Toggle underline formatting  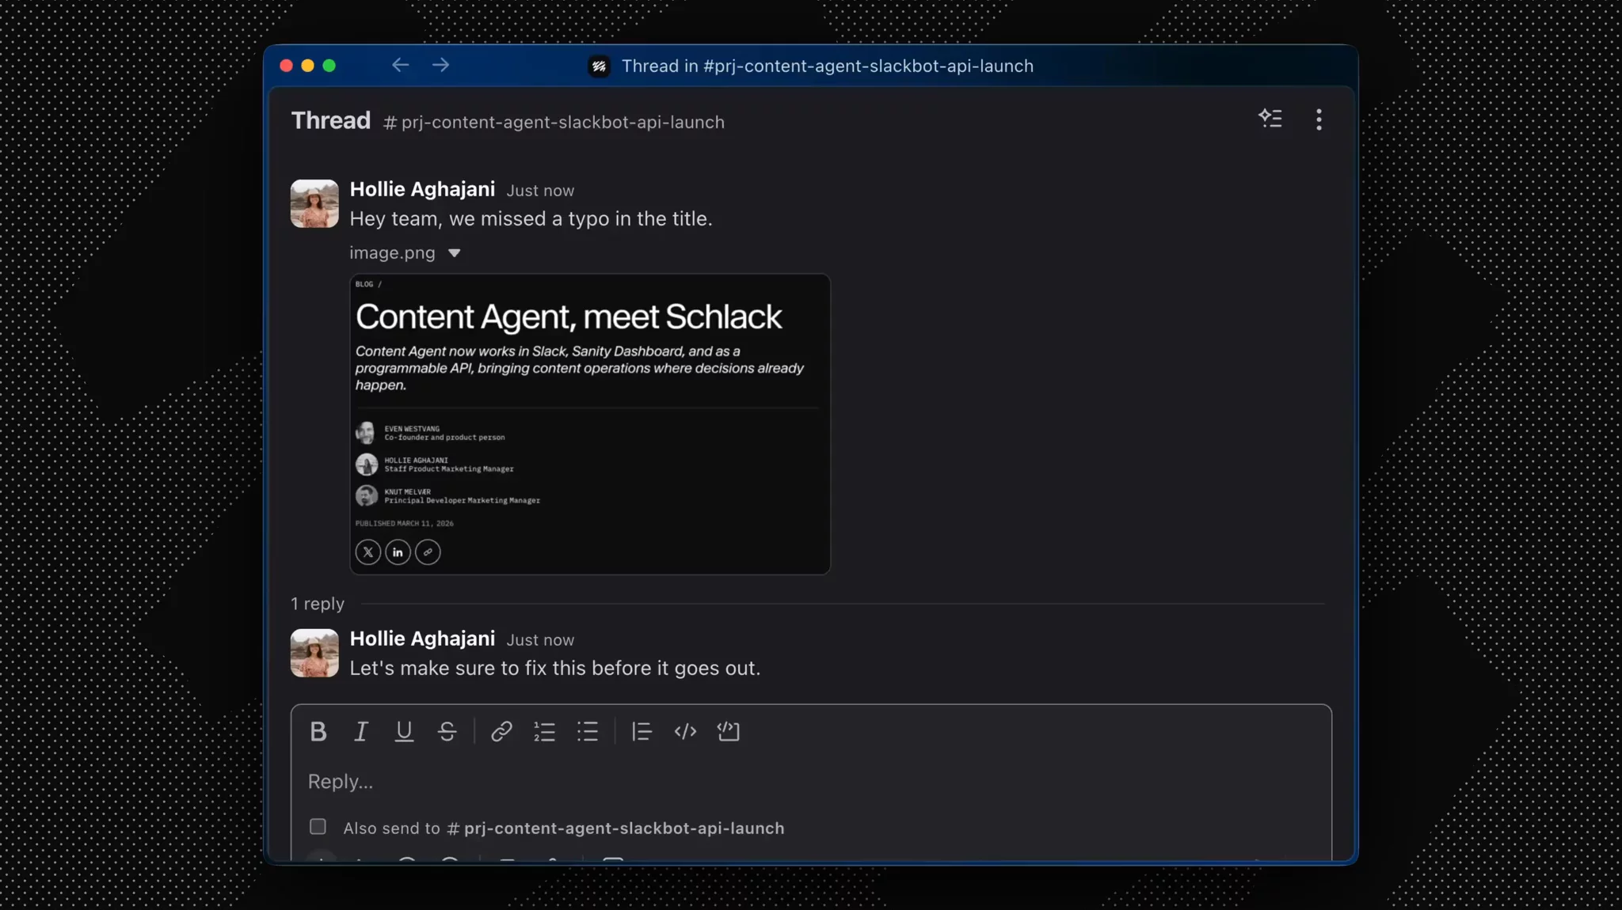404,731
